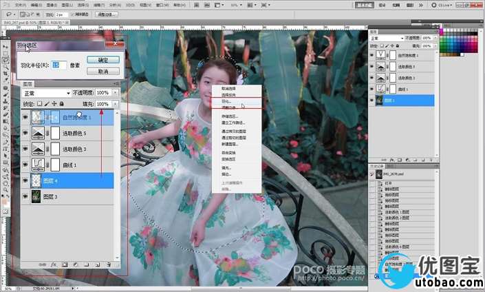485x292 pixels.
Task: Toggle lock transparent pixels icon in enlarged panel
Action: click(x=40, y=104)
